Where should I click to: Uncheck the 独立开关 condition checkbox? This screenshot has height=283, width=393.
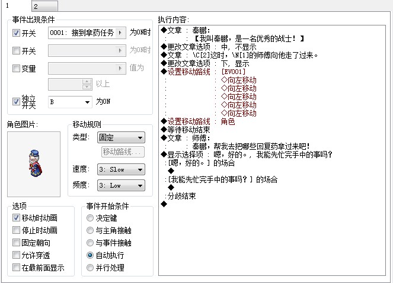tap(16, 101)
